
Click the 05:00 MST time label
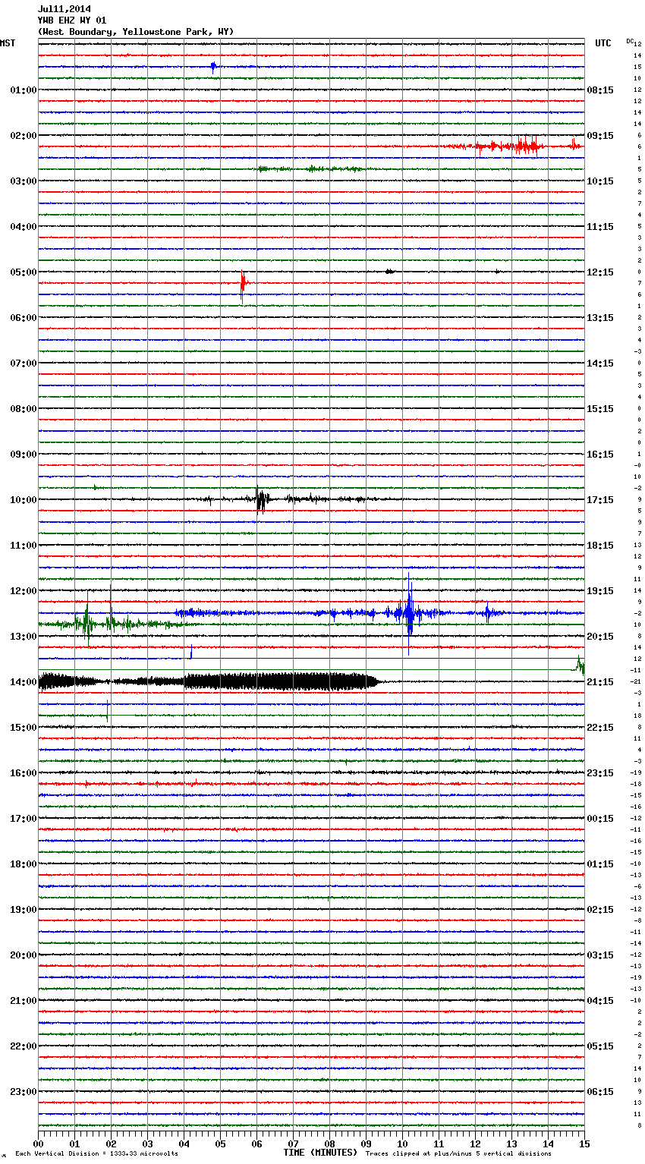[x=23, y=272]
